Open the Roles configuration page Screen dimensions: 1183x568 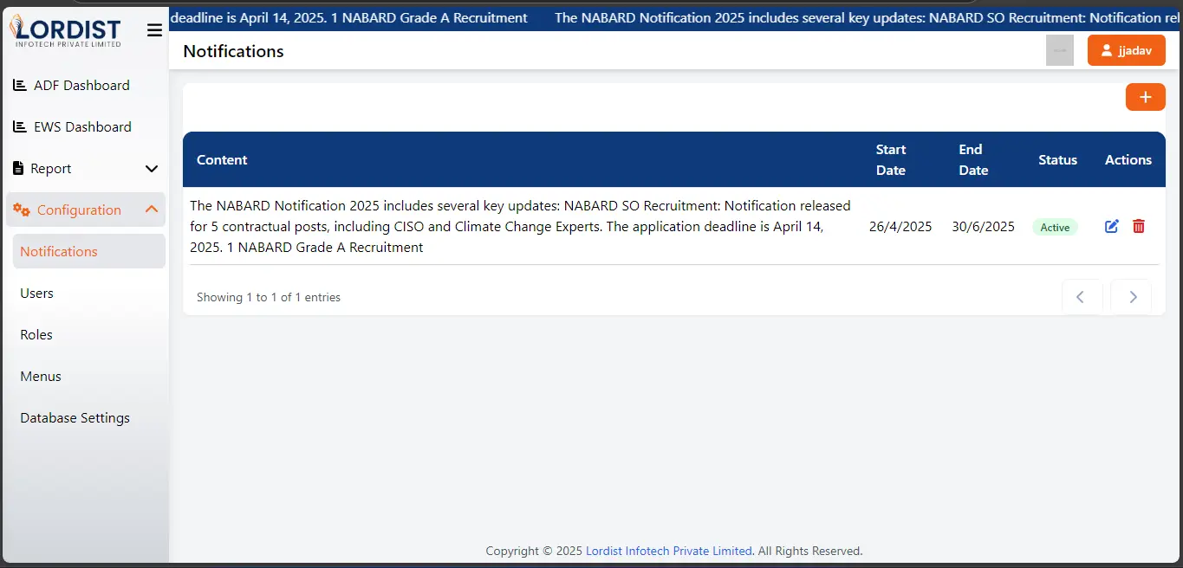36,335
